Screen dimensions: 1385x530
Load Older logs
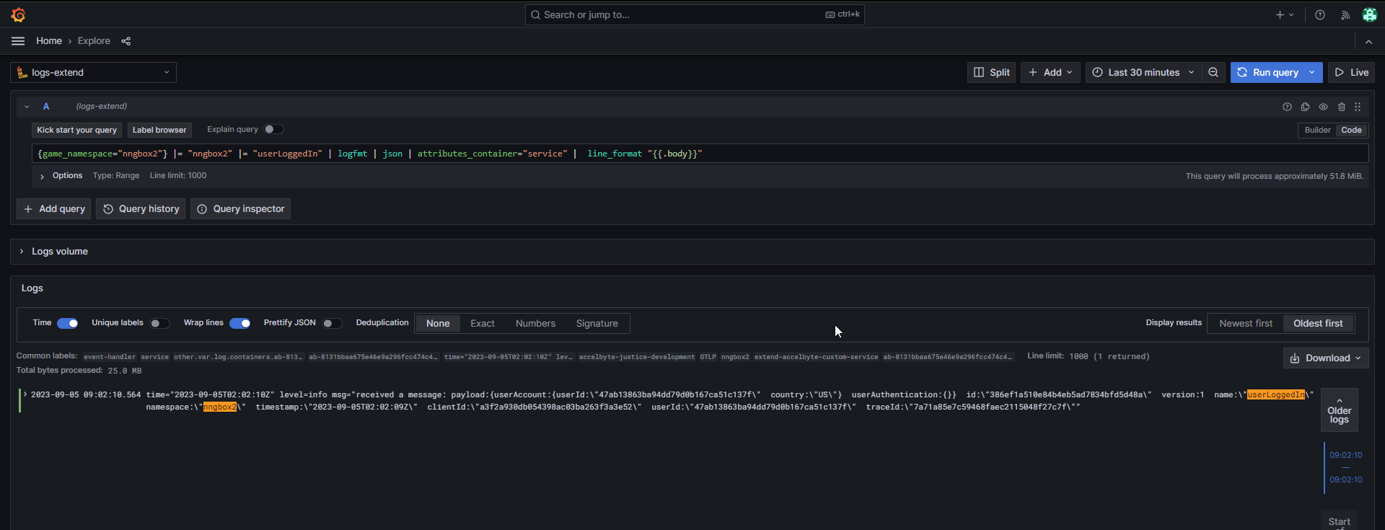coord(1340,410)
